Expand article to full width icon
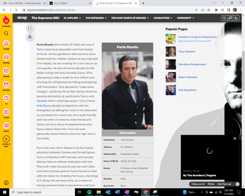This screenshot has width=245, height=196. point(30,28)
